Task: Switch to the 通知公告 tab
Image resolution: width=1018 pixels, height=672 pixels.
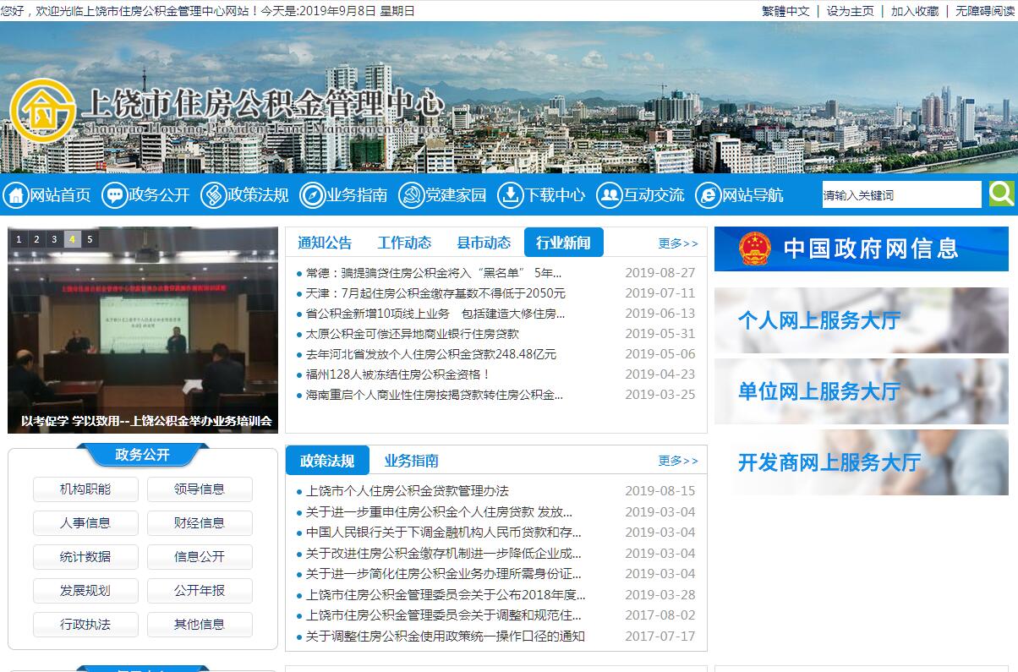Action: (325, 243)
